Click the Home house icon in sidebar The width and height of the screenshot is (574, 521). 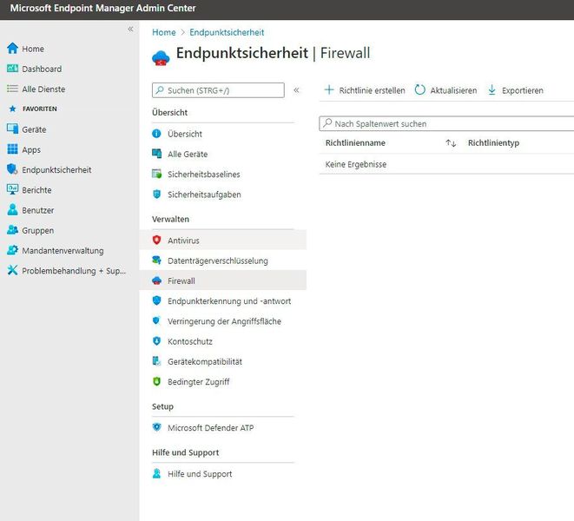[x=12, y=49]
